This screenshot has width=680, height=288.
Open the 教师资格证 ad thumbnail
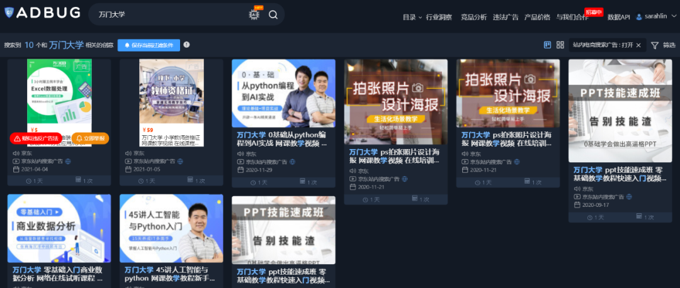[171, 91]
